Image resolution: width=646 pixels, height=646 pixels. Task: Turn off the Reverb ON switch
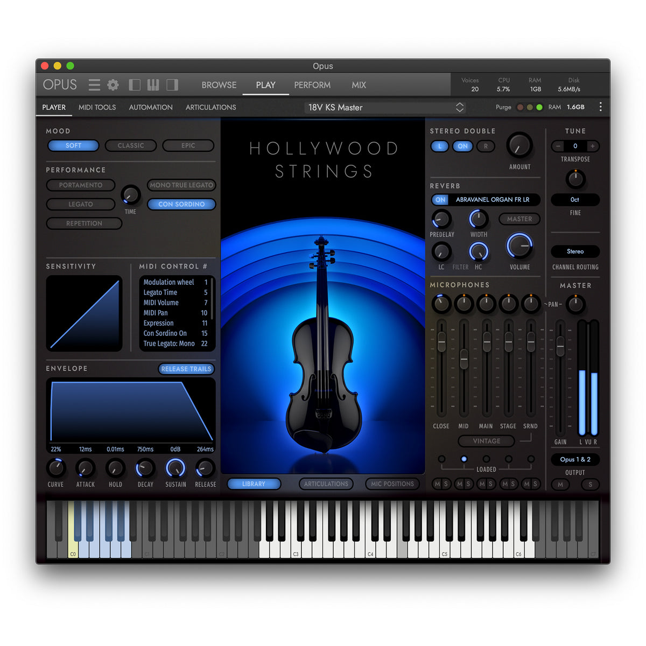tap(440, 200)
